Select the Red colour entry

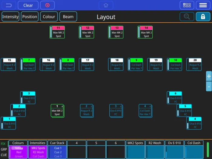pyautogui.click(x=19, y=152)
